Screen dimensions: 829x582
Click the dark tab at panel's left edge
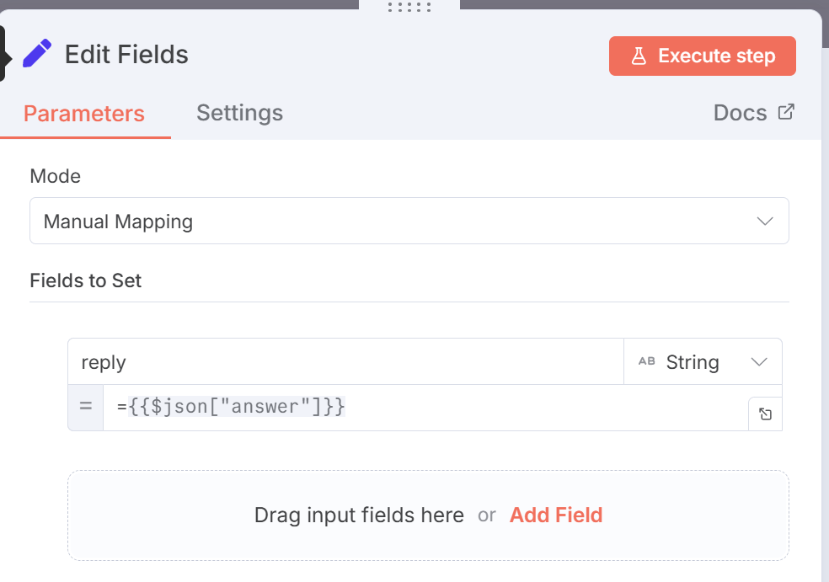pyautogui.click(x=3, y=54)
